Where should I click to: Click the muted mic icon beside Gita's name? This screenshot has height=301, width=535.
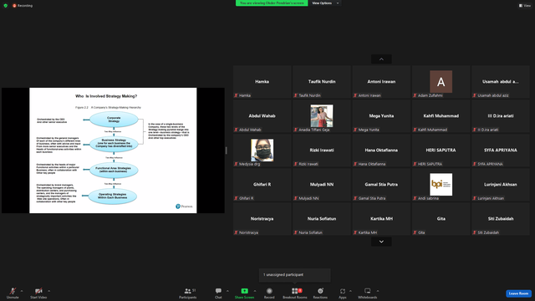(x=415, y=232)
